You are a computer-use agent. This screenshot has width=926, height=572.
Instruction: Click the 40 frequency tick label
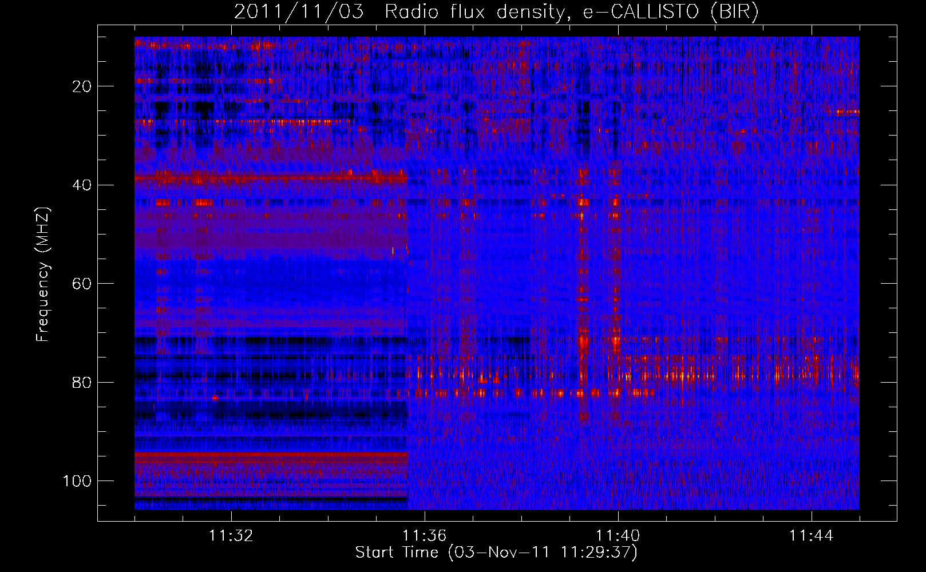click(82, 185)
